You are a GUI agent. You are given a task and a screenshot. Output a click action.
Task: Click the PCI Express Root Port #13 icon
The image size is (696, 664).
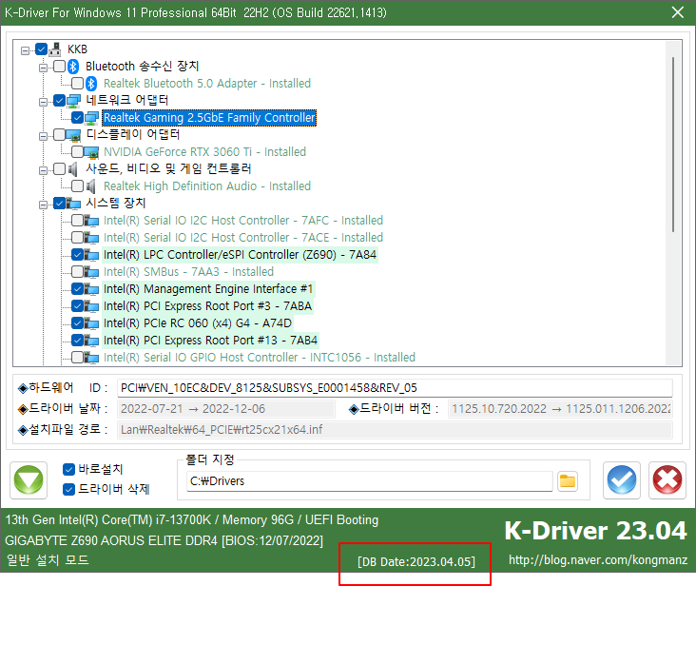click(x=91, y=341)
